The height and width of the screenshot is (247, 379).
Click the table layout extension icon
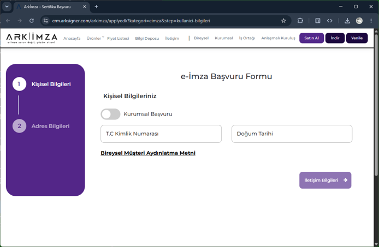318,21
